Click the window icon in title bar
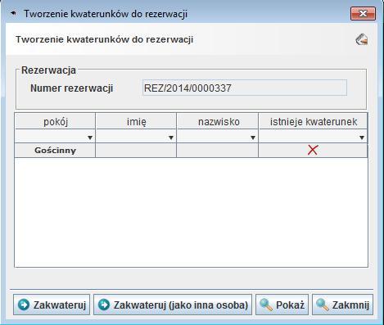Screen dimensions: 384x325 13,13
